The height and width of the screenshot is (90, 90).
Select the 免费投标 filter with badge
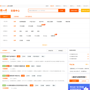[53, 36]
